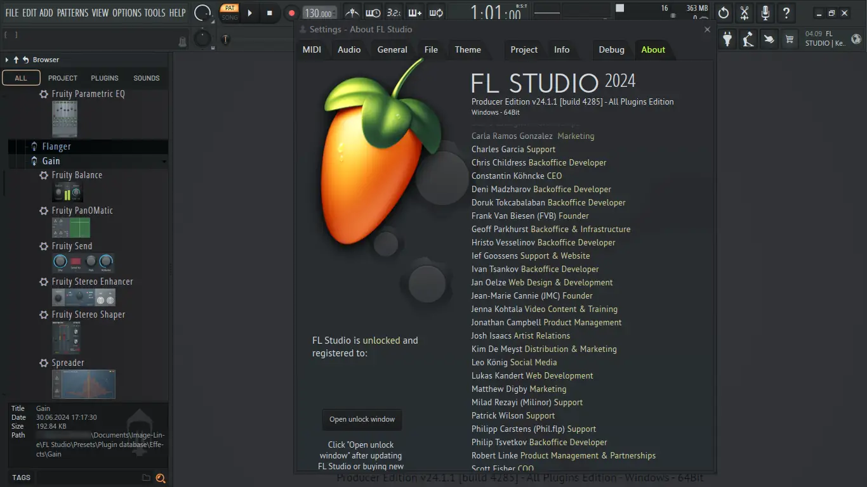Click the Open unlock window button
Image resolution: width=867 pixels, height=487 pixels.
click(x=362, y=419)
